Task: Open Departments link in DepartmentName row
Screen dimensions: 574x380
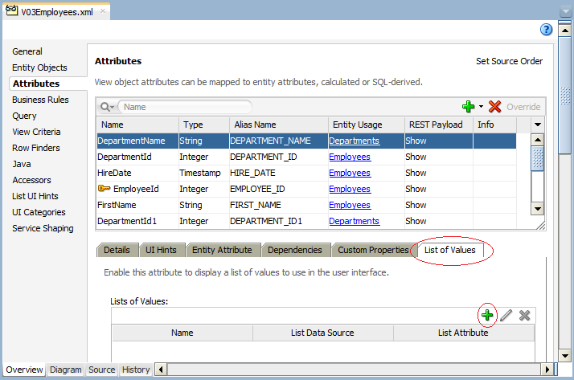Action: [x=354, y=141]
